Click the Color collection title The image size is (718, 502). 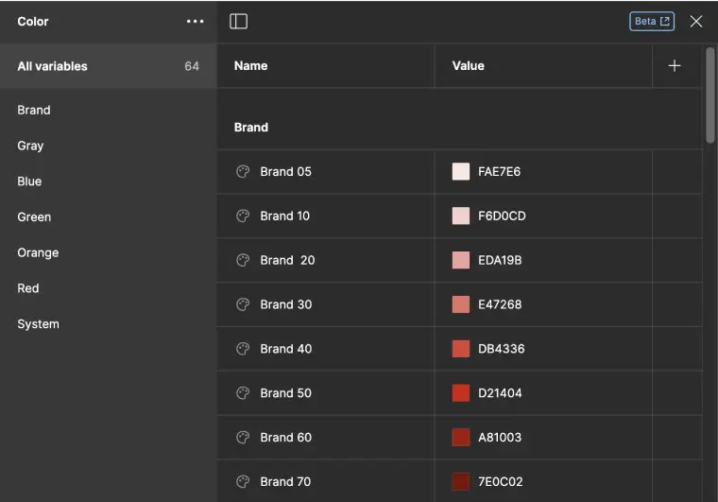coord(33,21)
